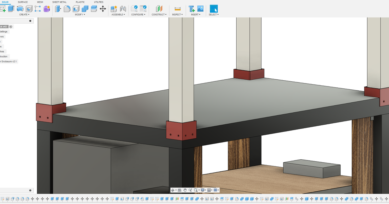Open the SELECT dropdown menu
The width and height of the screenshot is (389, 204).
pos(214,15)
